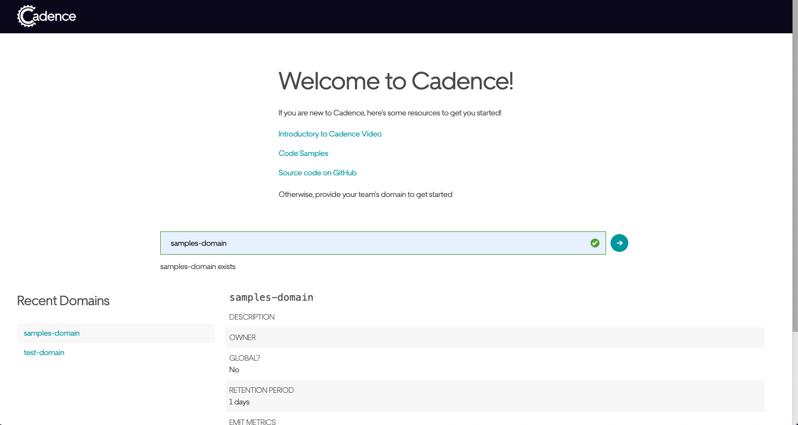Viewport: 798px width, 425px height.
Task: Click the GLOBAL? field label
Action: click(x=245, y=358)
